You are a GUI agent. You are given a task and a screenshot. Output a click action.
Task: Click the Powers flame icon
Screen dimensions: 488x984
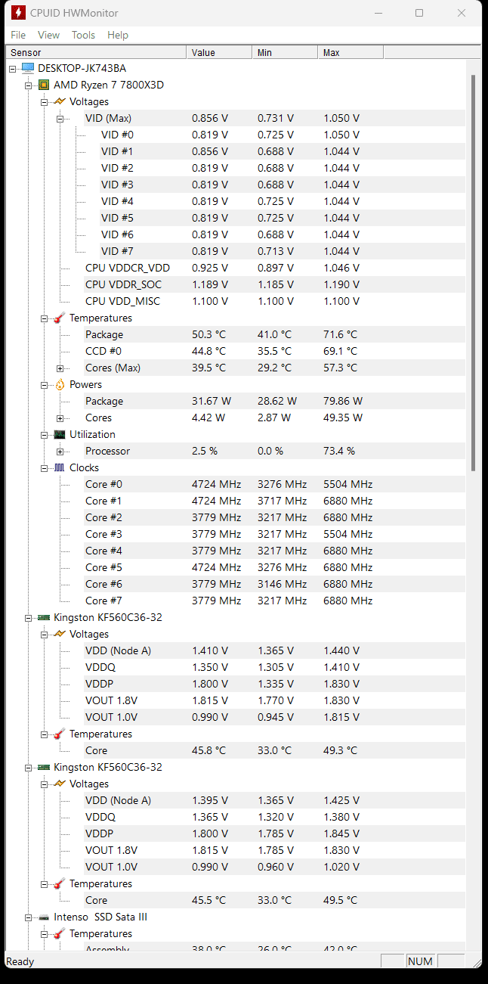[60, 384]
